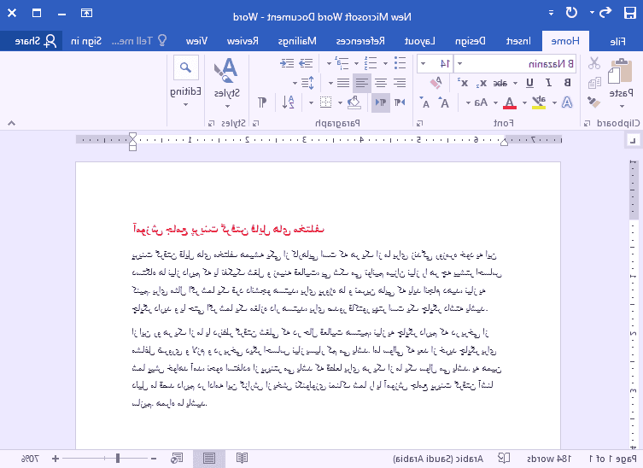643x468 pixels.
Task: Click the Clear All Formatting eraser icon
Action: (x=435, y=82)
